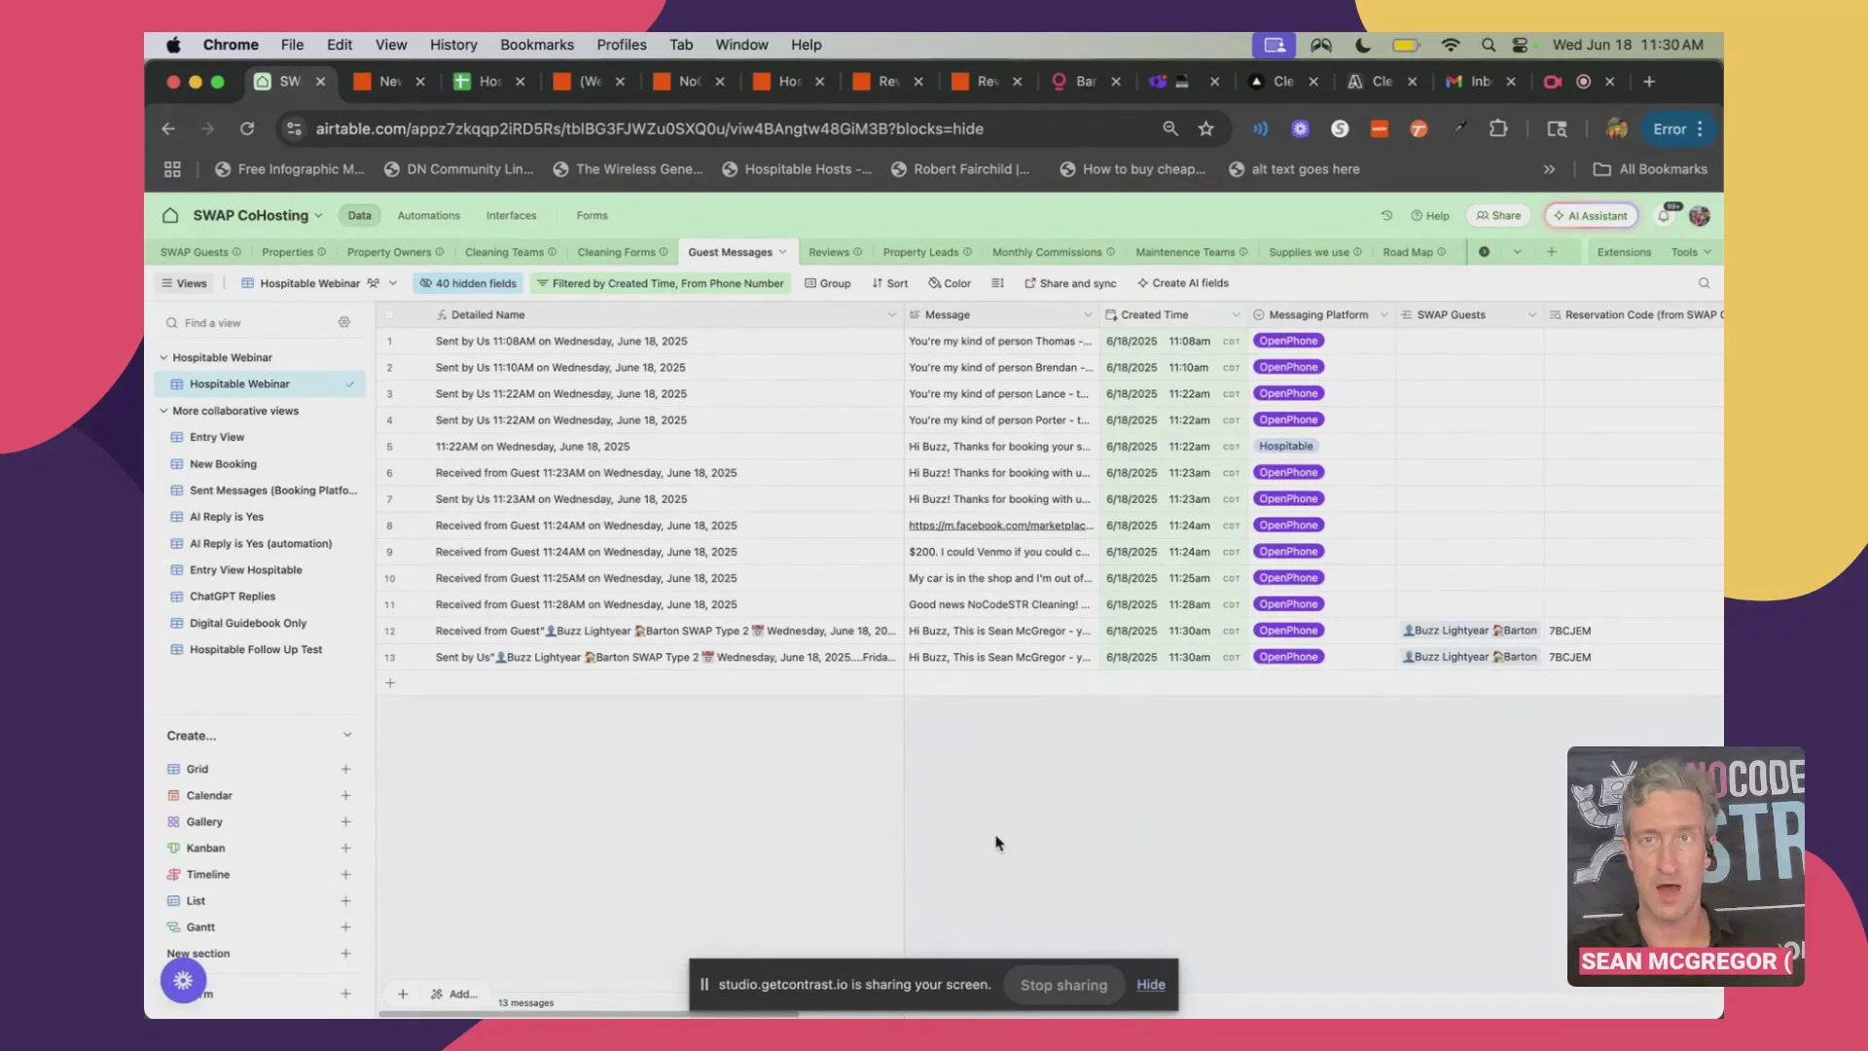Open a new Chrome tab
Screen dimensions: 1868x1051
pyautogui.click(x=1649, y=82)
